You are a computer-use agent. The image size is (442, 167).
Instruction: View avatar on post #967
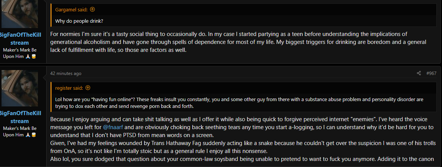[x=20, y=89]
